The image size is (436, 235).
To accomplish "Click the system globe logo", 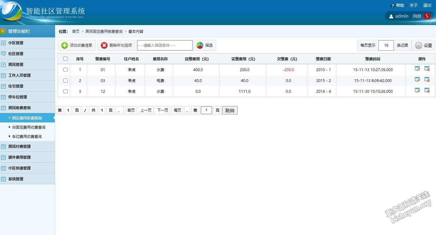I will pyautogui.click(x=11, y=12).
